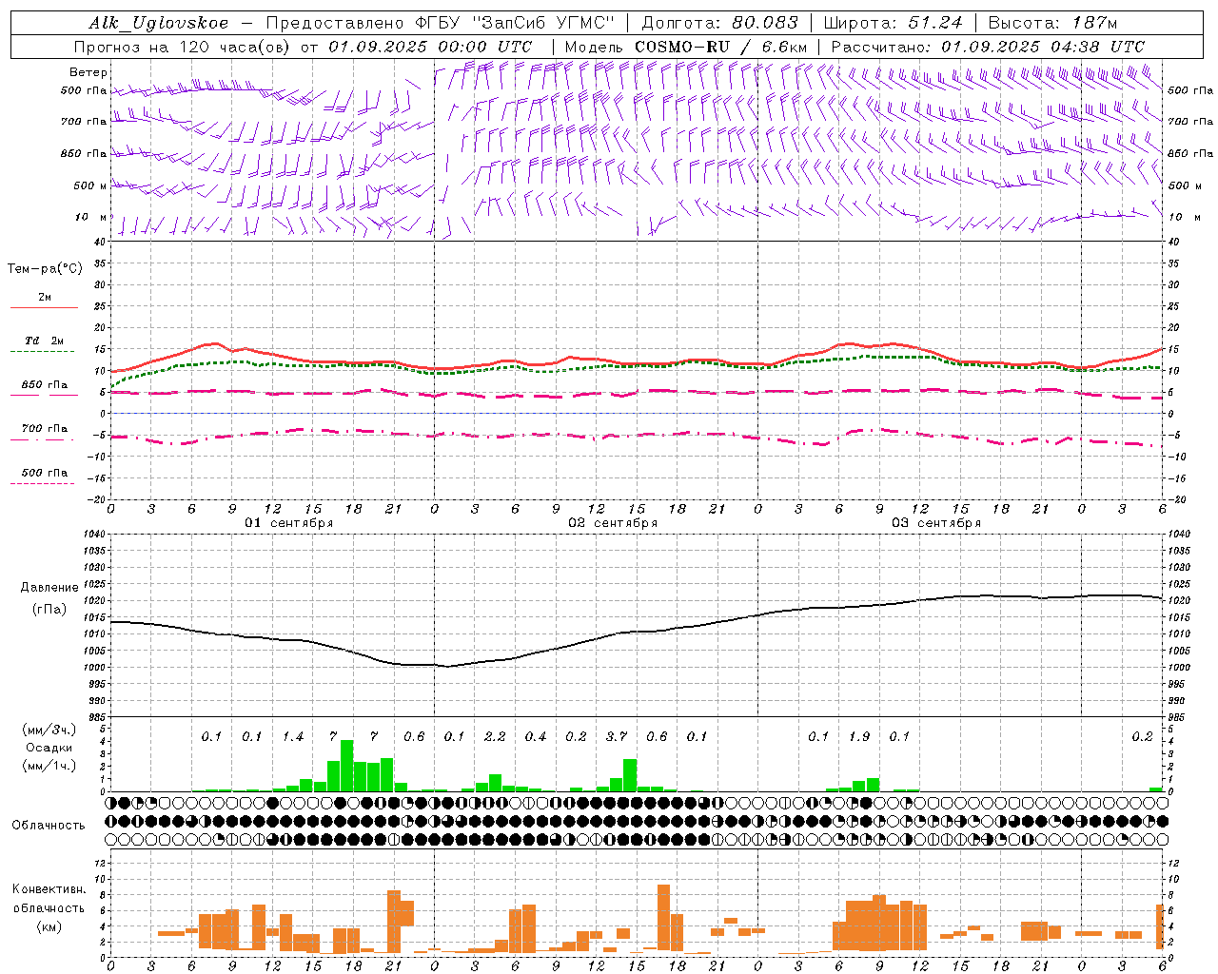The height and width of the screenshot is (974, 1218).
Task: Click the 500 м wind level label on left
Action: [x=91, y=186]
